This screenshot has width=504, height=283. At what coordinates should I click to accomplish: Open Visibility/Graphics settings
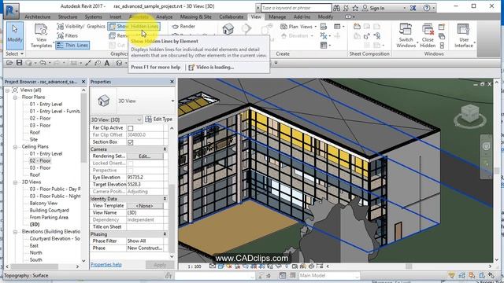pyautogui.click(x=81, y=26)
